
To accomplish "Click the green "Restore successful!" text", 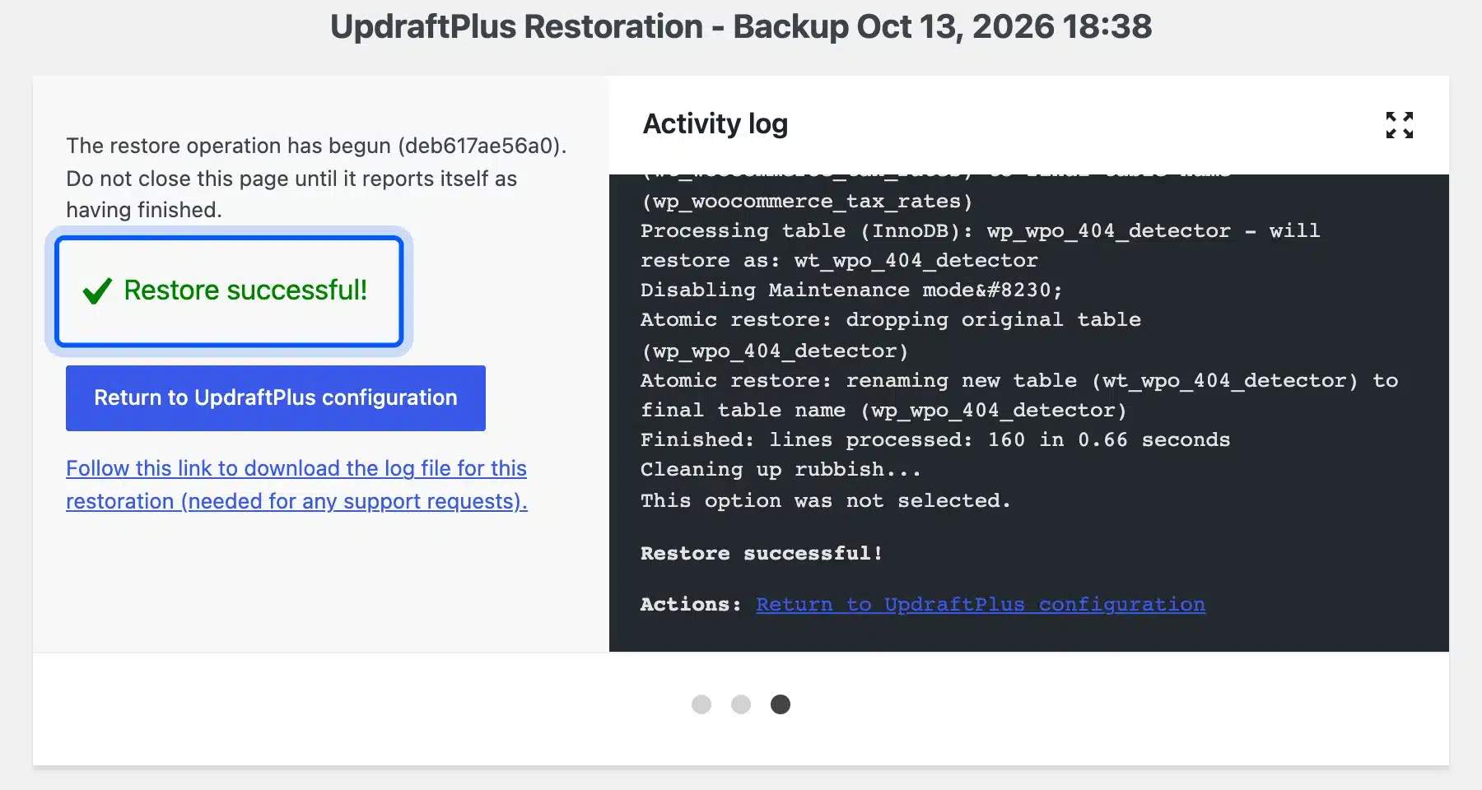I will pyautogui.click(x=245, y=290).
